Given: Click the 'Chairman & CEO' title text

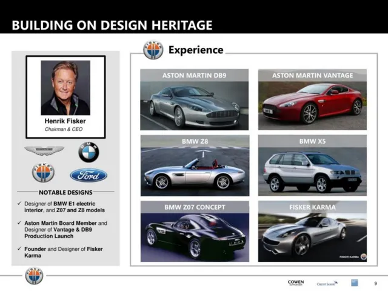Looking at the screenshot, I should coord(64,129).
